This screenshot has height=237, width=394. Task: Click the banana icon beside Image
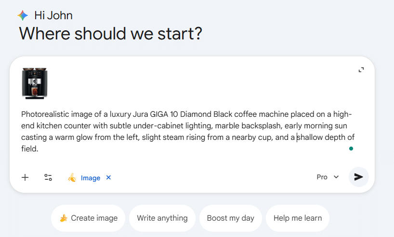pos(72,178)
